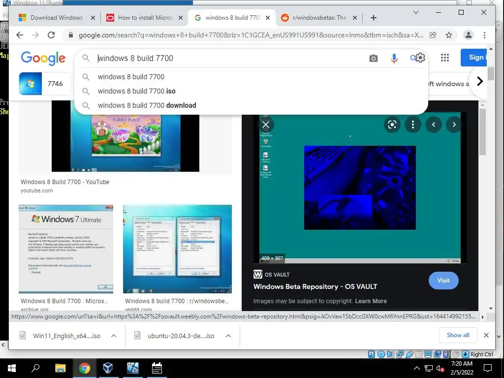Open the Chrome three-dot menu

pos(484,35)
